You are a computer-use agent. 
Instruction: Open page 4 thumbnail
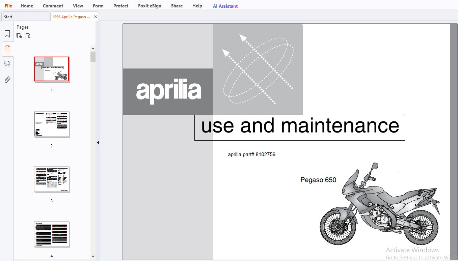[52, 234]
